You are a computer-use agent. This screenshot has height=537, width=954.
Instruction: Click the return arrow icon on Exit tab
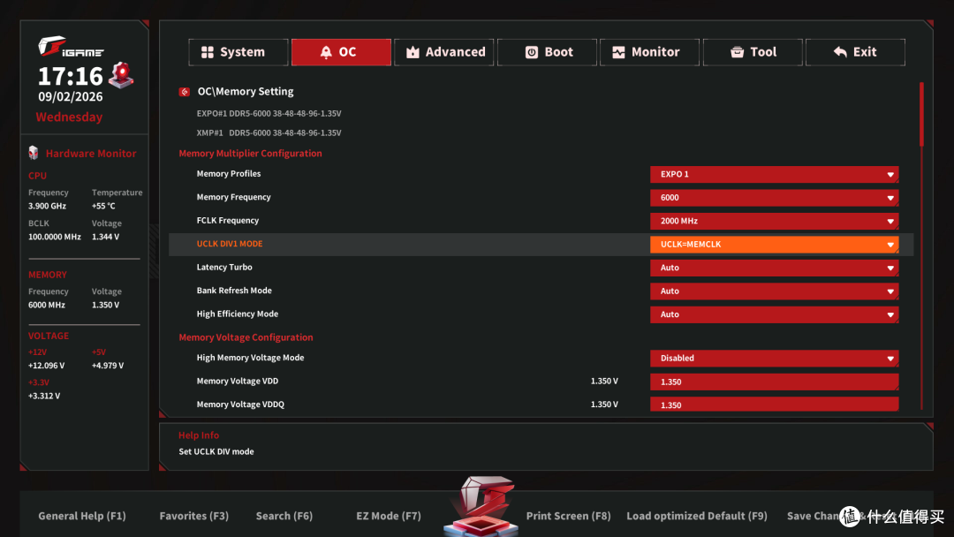pos(840,52)
